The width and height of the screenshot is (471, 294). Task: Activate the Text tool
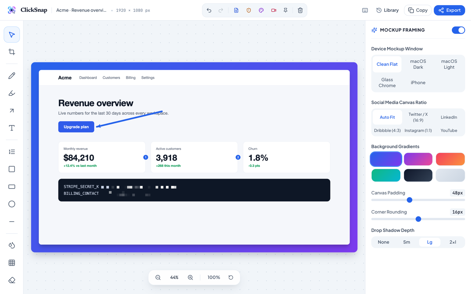click(x=12, y=128)
